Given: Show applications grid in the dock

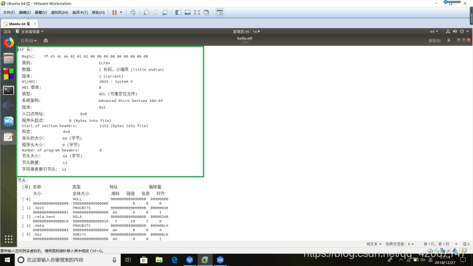Looking at the screenshot, I should (9, 239).
